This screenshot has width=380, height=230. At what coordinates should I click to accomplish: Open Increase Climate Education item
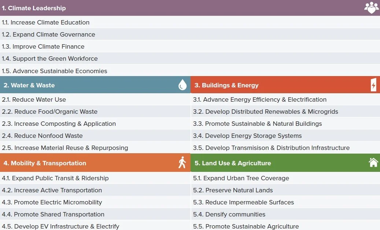tap(190, 22)
